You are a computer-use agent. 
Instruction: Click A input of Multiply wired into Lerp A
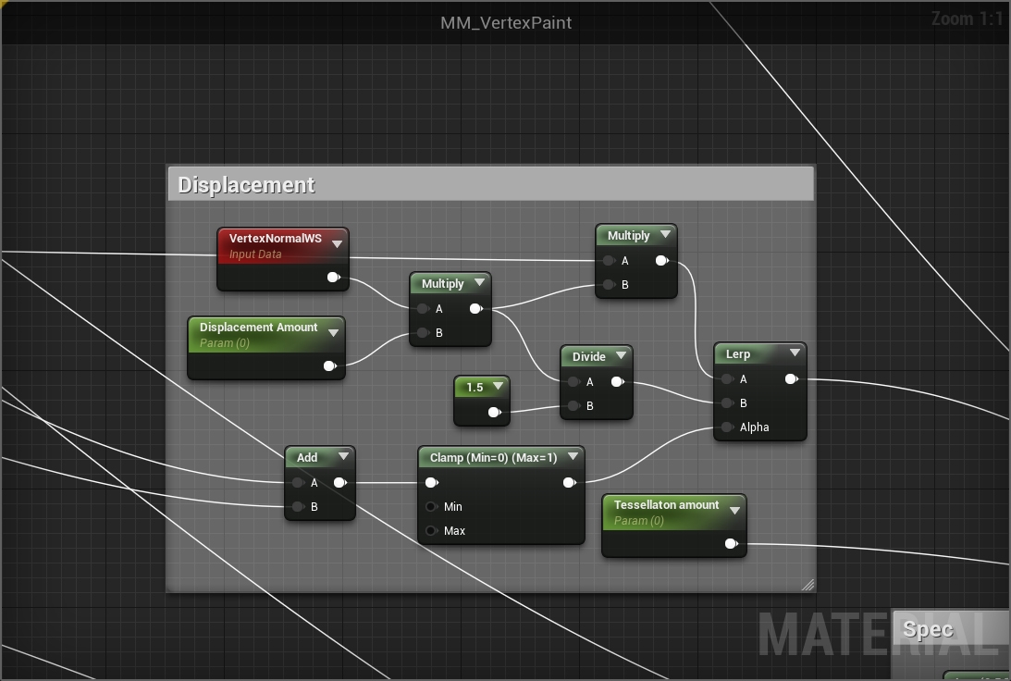(x=608, y=261)
